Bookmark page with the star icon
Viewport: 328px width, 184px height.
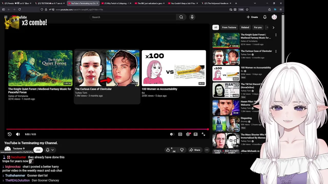(247, 9)
